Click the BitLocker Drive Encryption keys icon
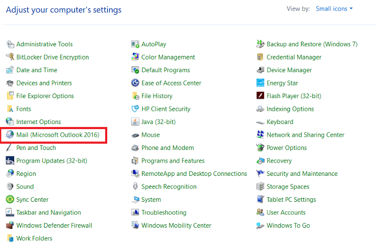Screen dimensions: 376x244 point(10,57)
